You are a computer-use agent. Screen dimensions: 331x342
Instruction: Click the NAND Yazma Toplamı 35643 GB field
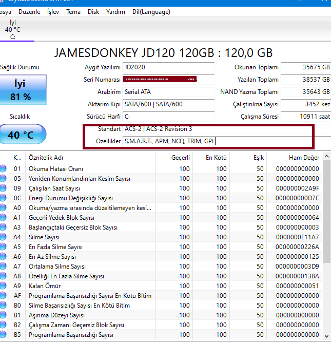[x=306, y=92]
